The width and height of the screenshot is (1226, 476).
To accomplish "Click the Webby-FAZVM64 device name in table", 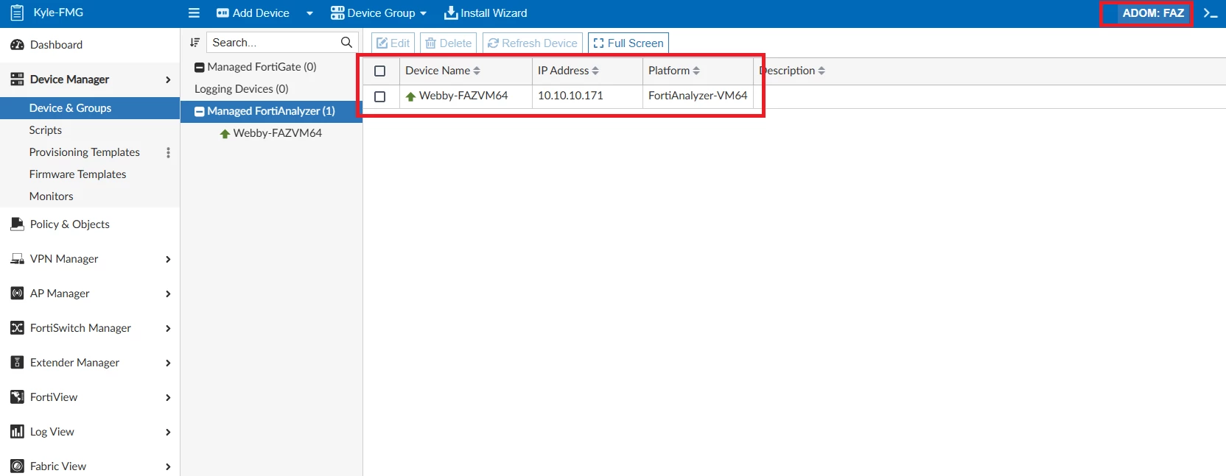I will point(463,96).
